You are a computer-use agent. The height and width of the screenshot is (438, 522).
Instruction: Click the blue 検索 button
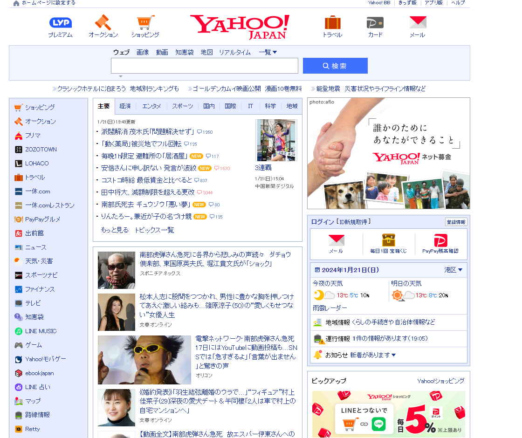coord(335,66)
